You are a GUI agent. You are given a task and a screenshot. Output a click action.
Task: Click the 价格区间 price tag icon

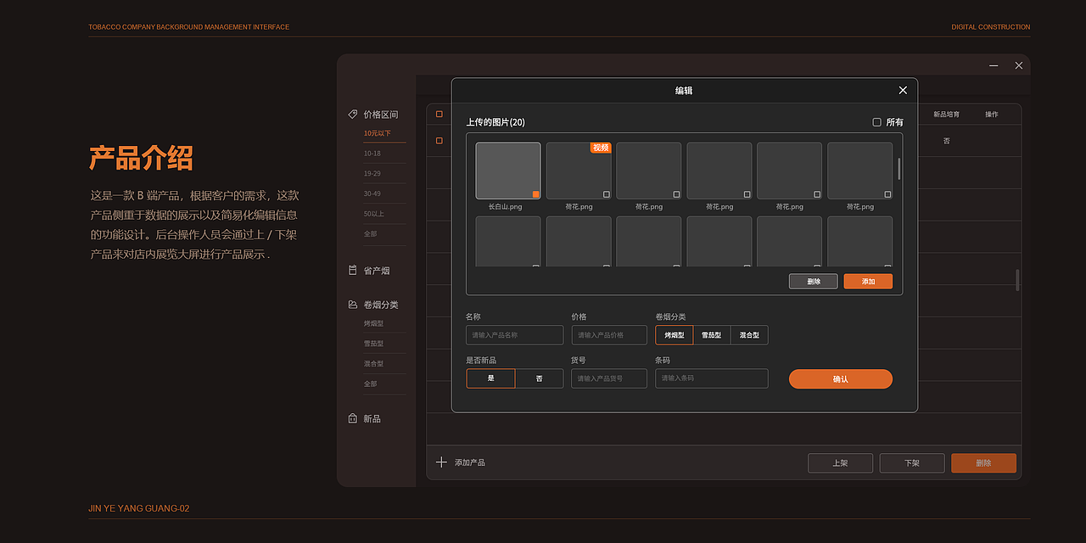coord(352,114)
